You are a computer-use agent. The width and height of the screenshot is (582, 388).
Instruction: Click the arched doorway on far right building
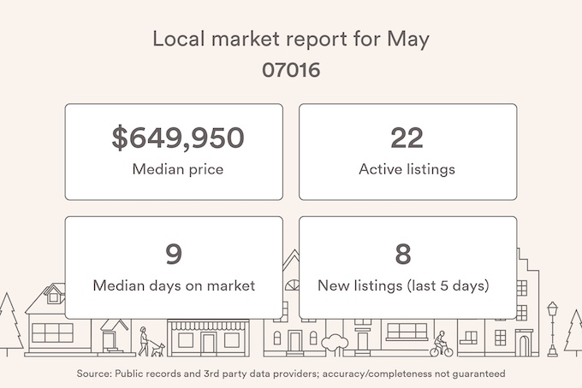524,345
